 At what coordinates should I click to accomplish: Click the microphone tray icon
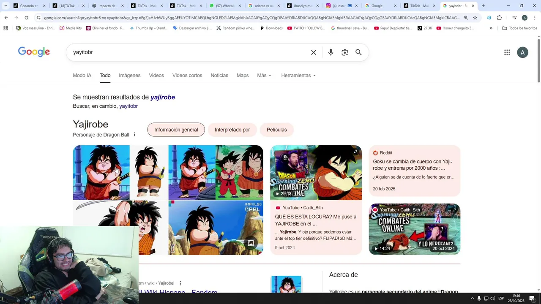pyautogui.click(x=479, y=299)
